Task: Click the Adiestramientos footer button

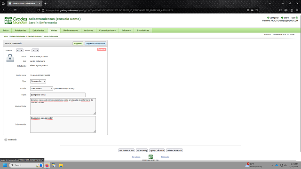Action: click(174, 150)
